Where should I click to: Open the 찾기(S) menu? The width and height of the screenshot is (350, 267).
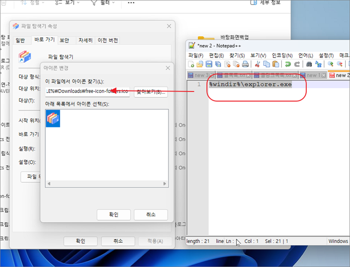tap(237, 55)
